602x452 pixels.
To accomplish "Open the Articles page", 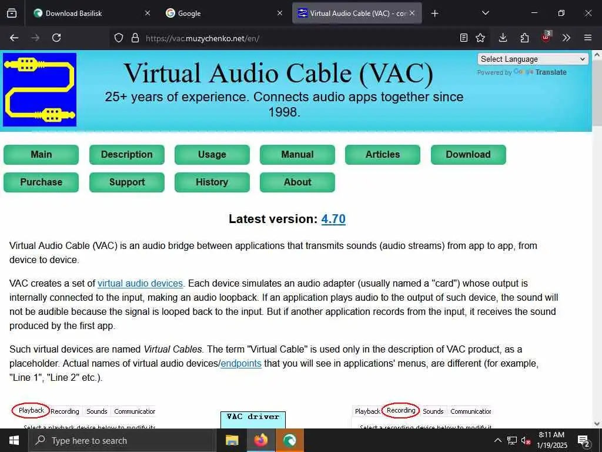I will pyautogui.click(x=382, y=155).
